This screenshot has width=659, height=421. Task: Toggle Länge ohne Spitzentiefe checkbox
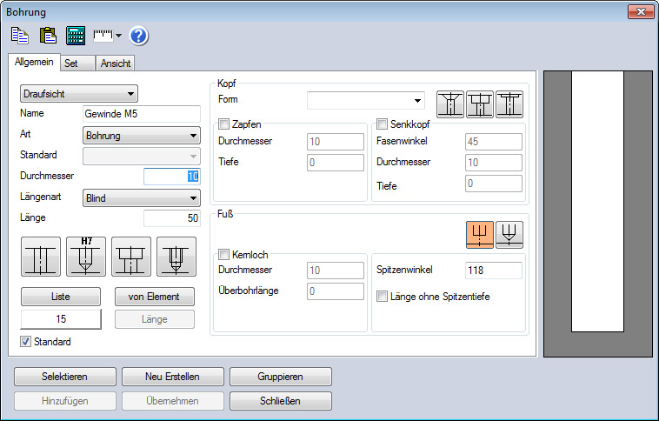coord(383,297)
